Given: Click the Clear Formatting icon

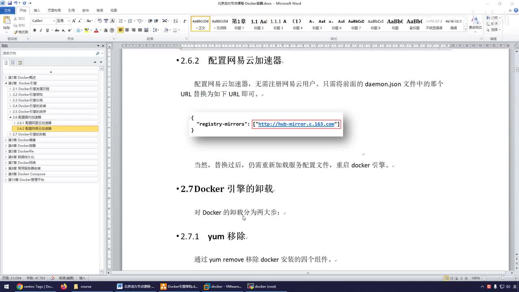Looking at the screenshot, I should [x=100, y=21].
